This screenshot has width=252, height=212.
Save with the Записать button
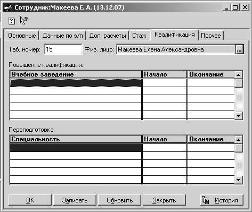point(75,200)
